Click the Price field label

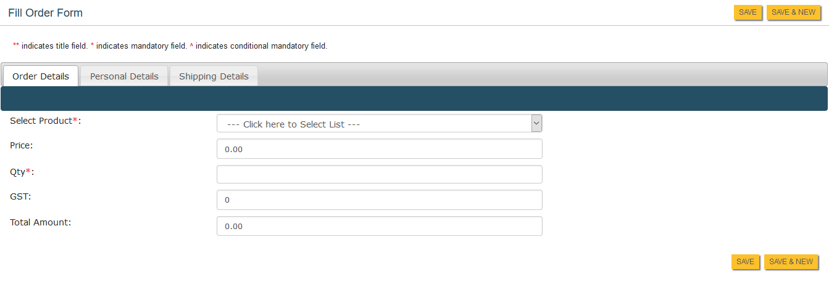point(21,145)
